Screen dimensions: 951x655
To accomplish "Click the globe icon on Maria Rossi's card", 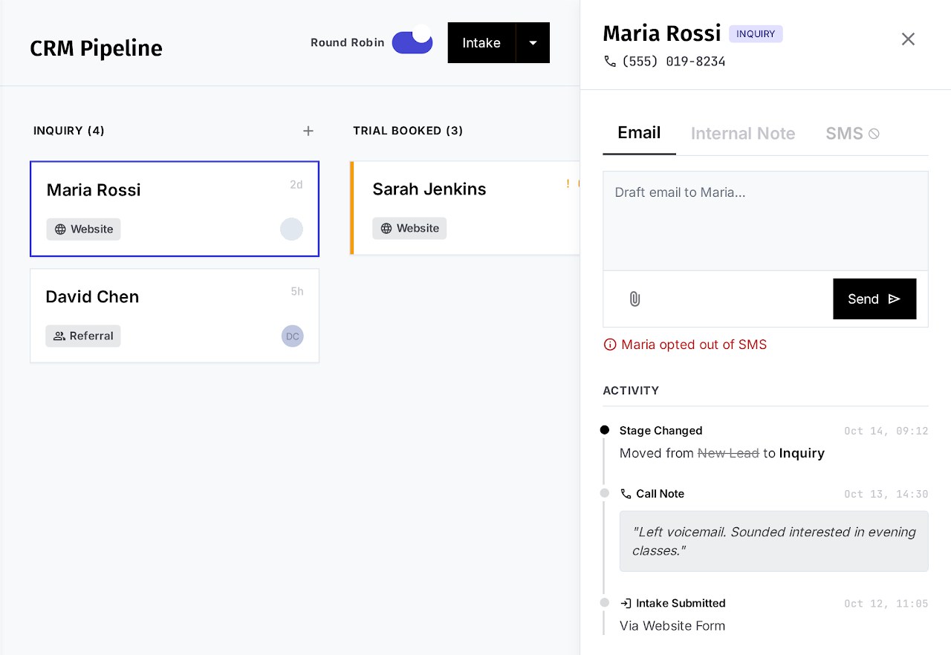I will point(60,229).
